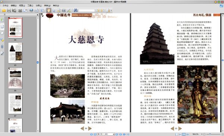
Task: Open the Signatures pen sidebar panel
Action: coord(2,53)
